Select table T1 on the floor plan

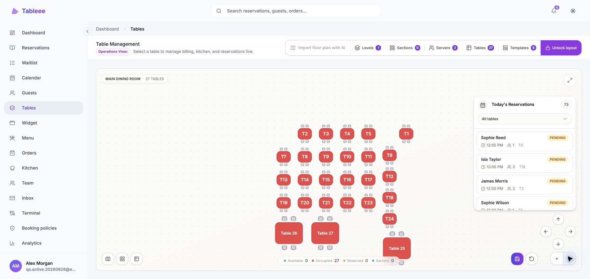pos(406,134)
